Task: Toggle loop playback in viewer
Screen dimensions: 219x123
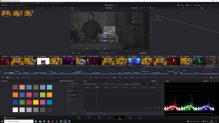Action: pos(115,53)
